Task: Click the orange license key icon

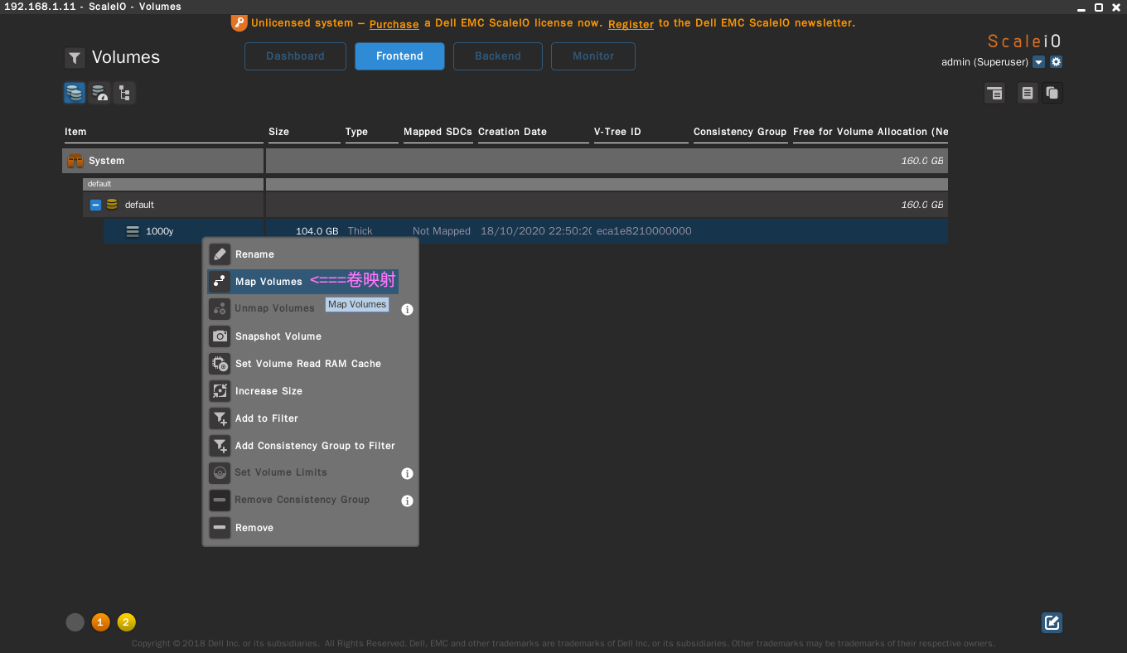Action: pyautogui.click(x=239, y=23)
